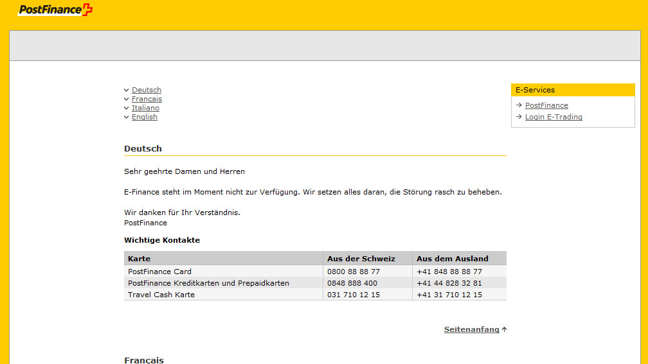
Task: Click the up arrow beside Seitenanfang
Action: point(504,329)
